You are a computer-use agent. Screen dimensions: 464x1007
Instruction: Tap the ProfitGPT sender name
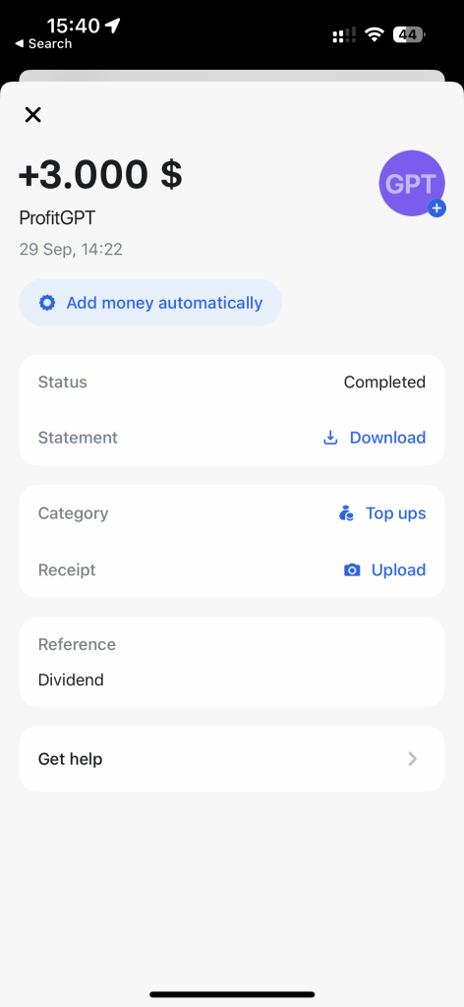[x=57, y=217]
